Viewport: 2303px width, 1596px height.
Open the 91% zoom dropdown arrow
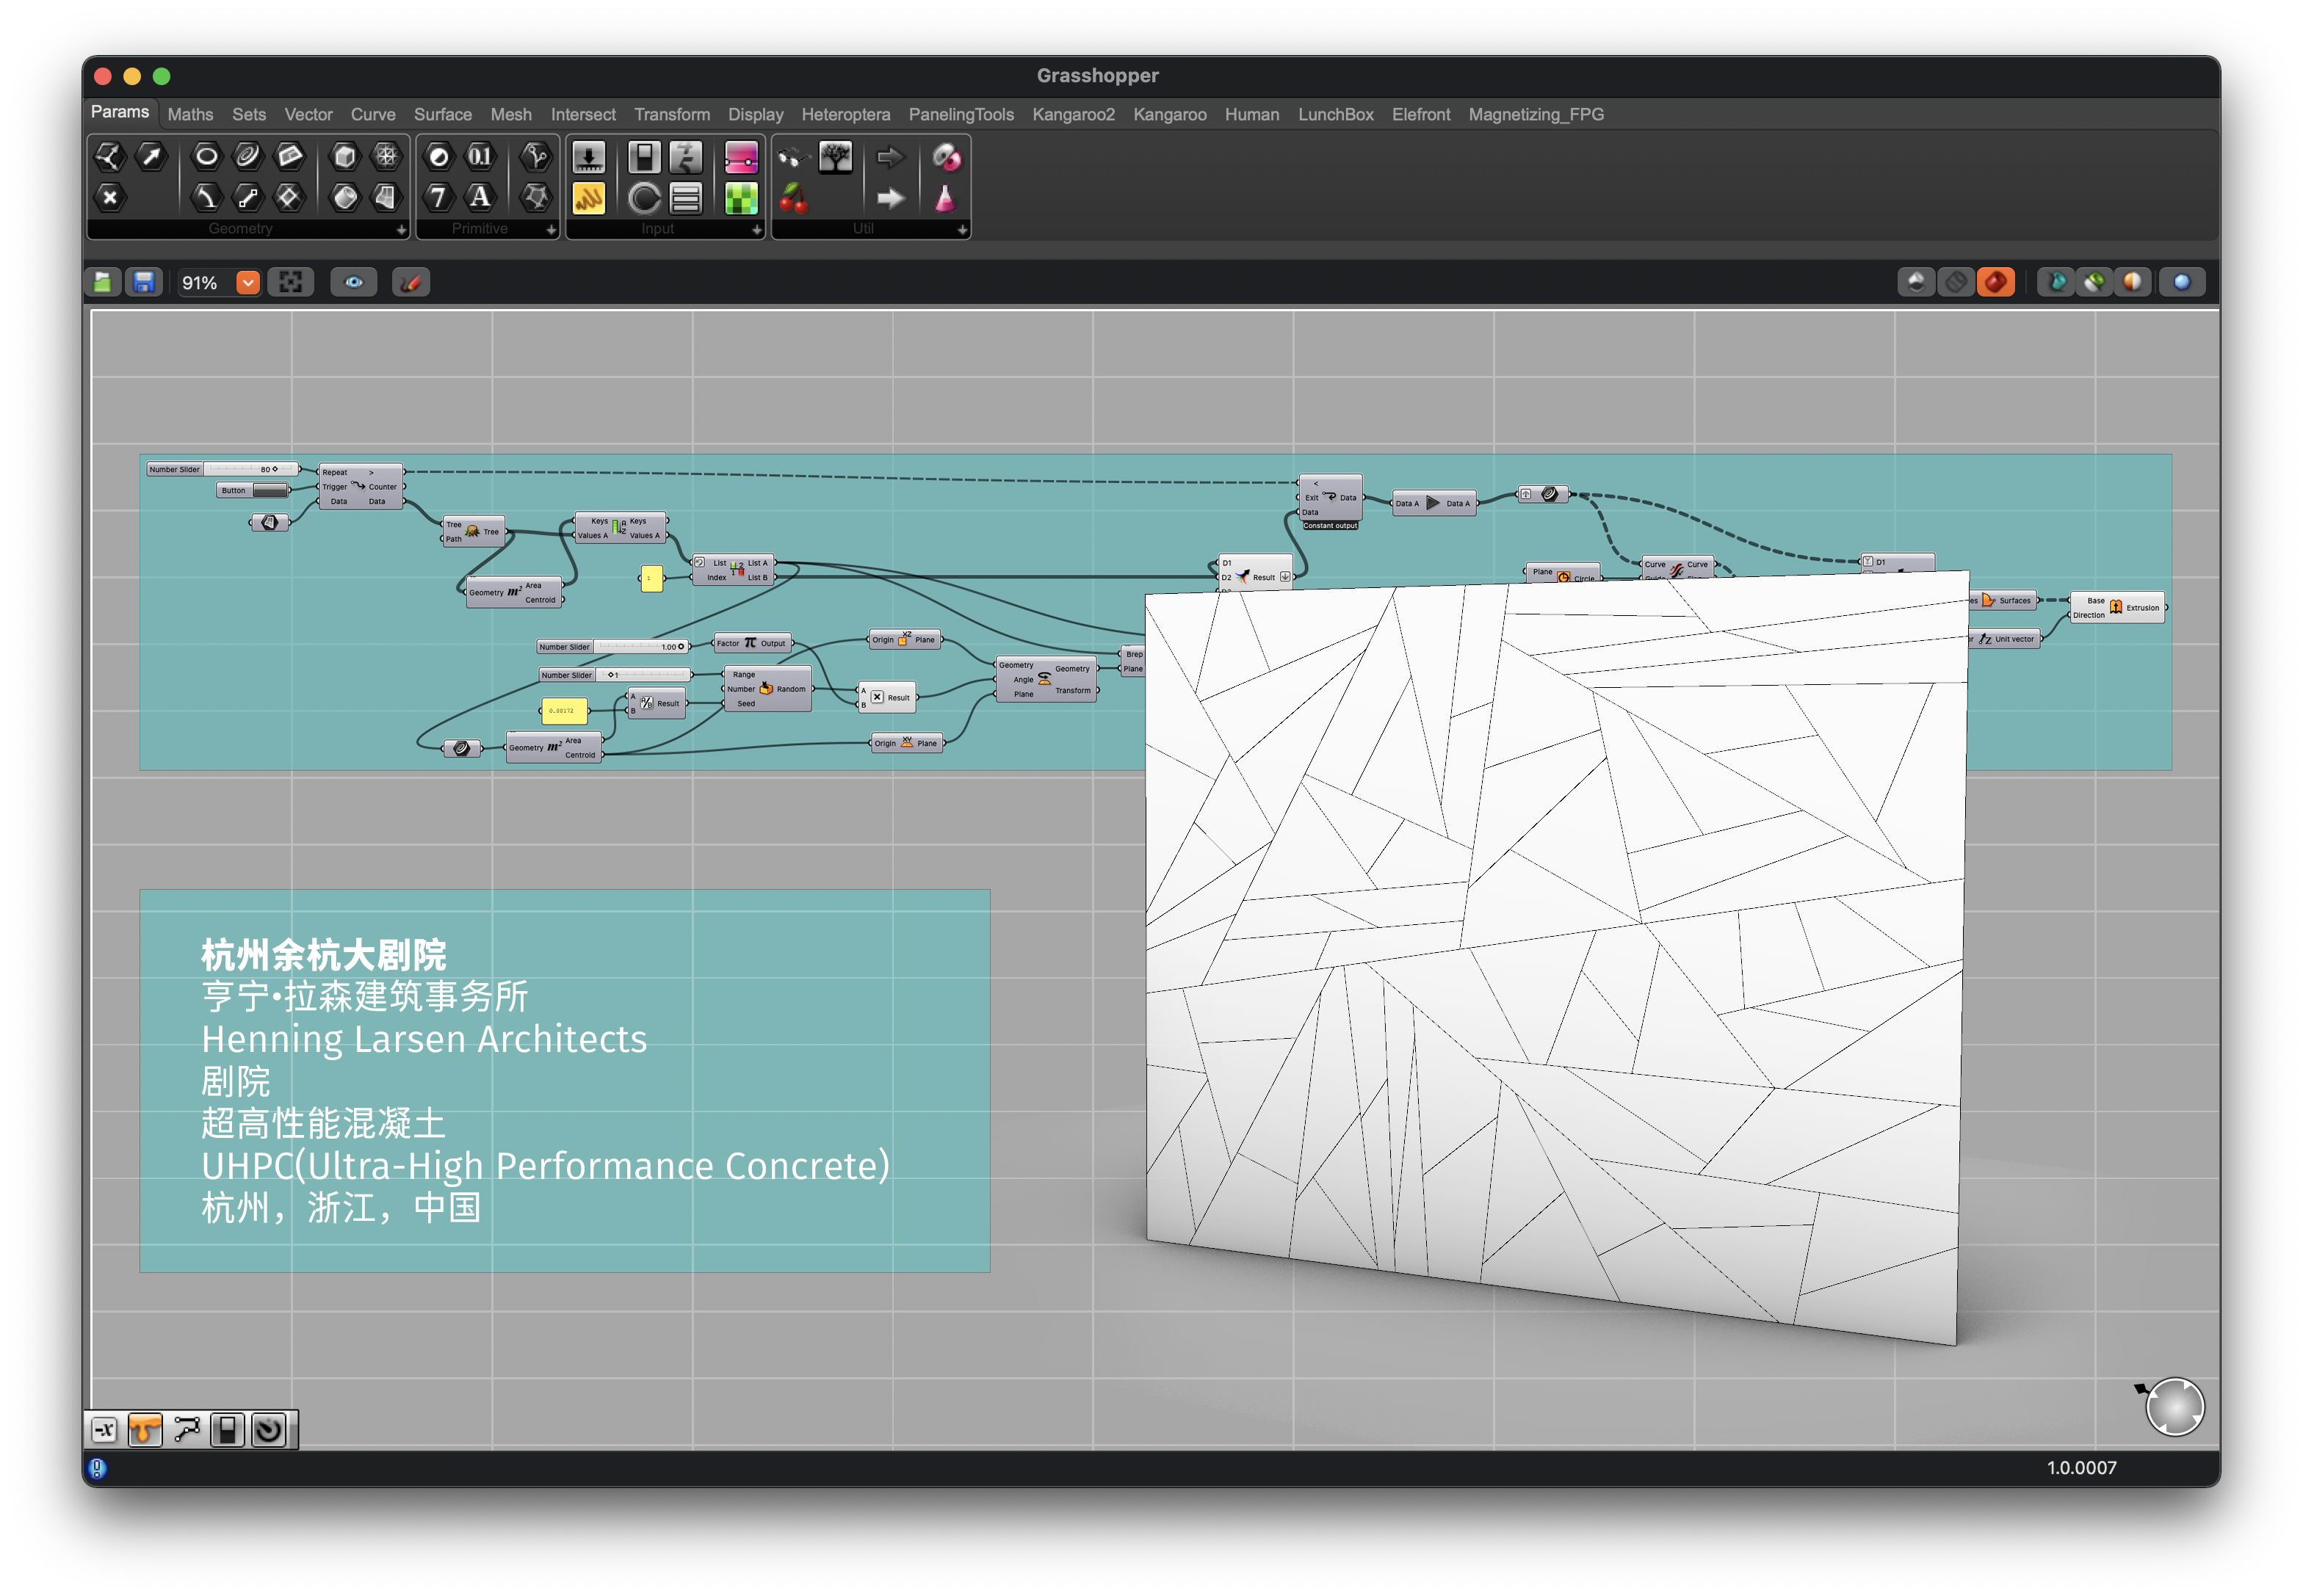coord(247,283)
